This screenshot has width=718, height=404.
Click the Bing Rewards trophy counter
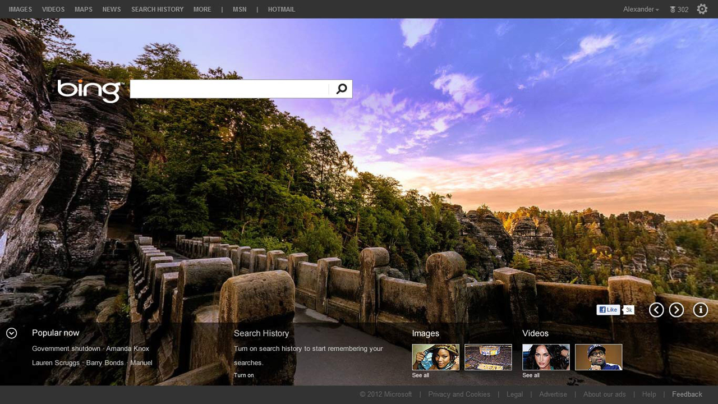click(x=679, y=9)
